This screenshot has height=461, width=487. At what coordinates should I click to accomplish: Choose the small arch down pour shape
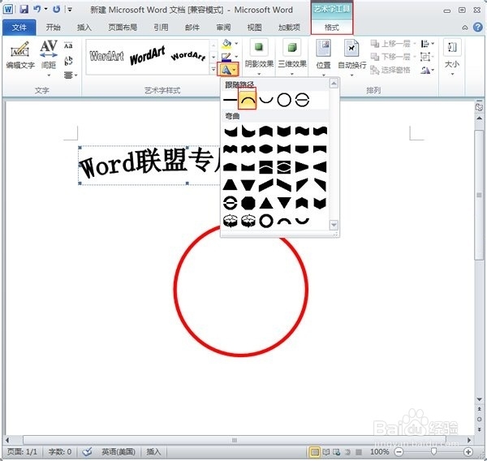pos(302,221)
